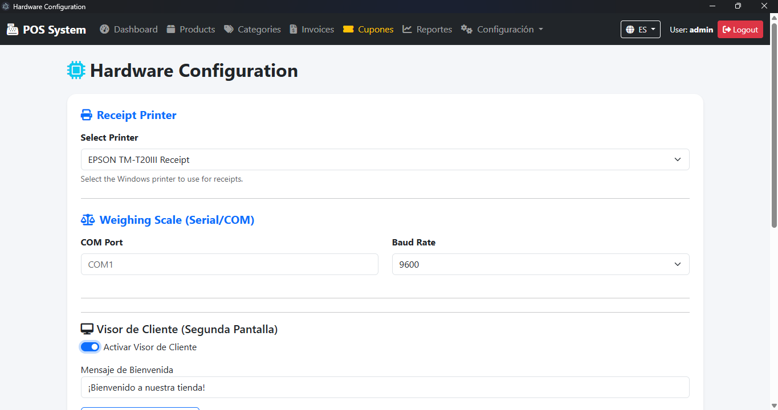This screenshot has height=410, width=778.
Task: Click the Dashboard gauge icon
Action: [x=104, y=29]
